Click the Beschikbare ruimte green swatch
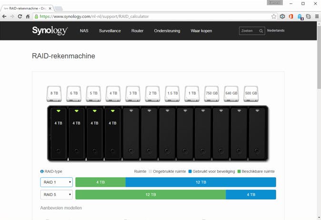 (x=239, y=171)
